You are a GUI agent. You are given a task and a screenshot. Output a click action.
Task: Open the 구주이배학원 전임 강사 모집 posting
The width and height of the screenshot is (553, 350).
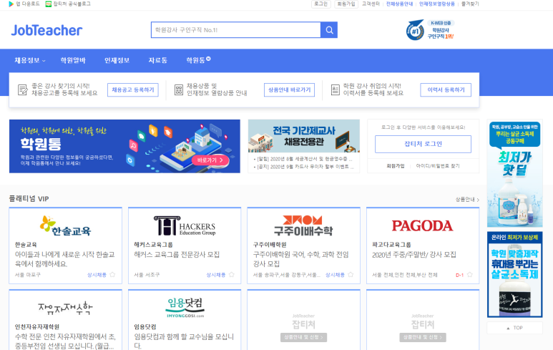coord(301,259)
